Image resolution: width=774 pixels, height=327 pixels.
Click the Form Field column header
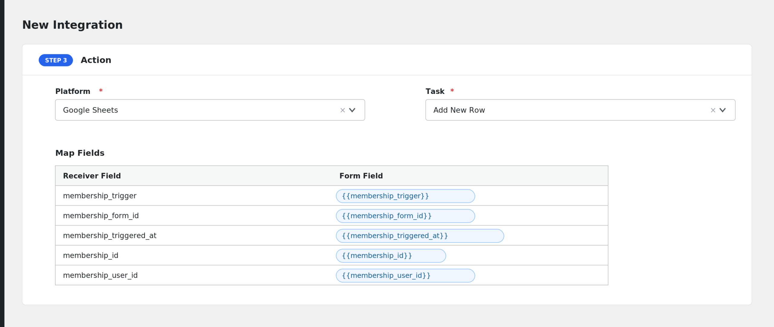(x=361, y=176)
